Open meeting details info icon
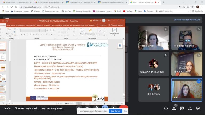 tap(166, 108)
